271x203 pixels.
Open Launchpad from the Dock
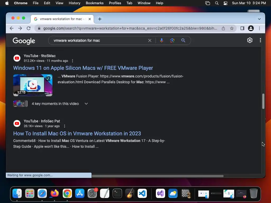30,193
